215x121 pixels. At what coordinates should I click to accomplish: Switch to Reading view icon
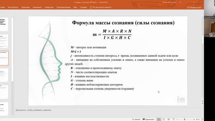coord(169,119)
